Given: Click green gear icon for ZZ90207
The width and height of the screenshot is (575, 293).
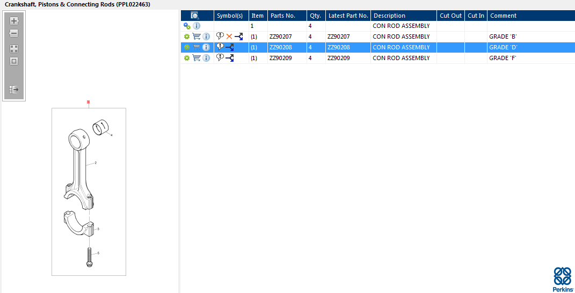Looking at the screenshot, I should [x=187, y=36].
